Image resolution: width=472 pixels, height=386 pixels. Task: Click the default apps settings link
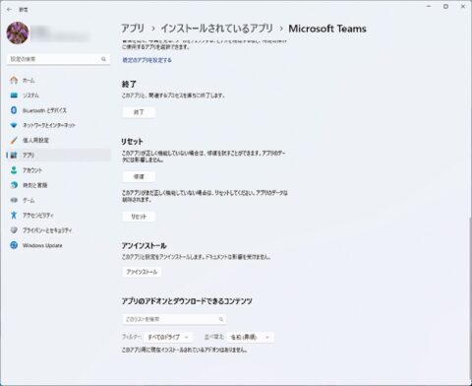[x=147, y=60]
